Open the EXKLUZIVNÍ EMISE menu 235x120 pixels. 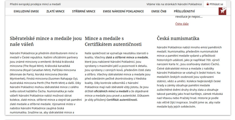[26, 11]
